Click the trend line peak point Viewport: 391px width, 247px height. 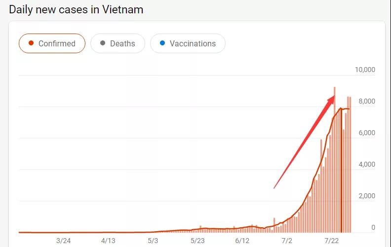pyautogui.click(x=341, y=108)
